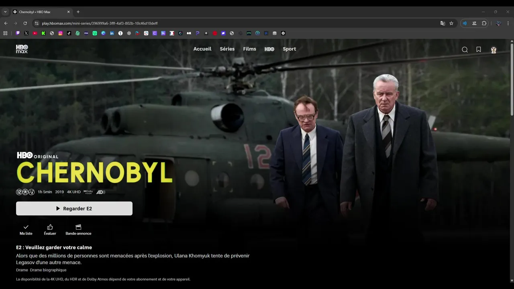The image size is (514, 289).
Task: Go to Accueil in navigation
Action: (202, 49)
